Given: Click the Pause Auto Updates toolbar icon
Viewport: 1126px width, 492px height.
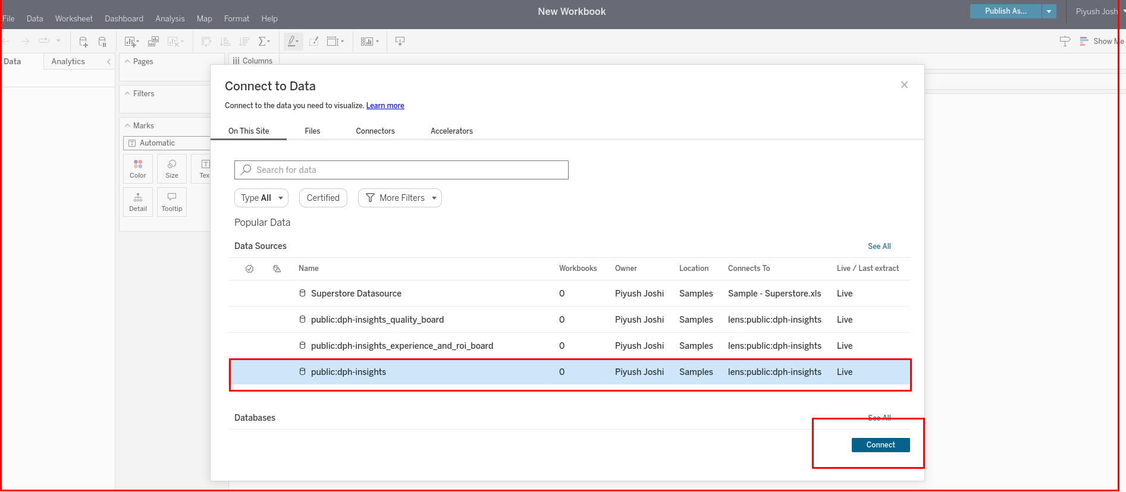Looking at the screenshot, I should 102,42.
